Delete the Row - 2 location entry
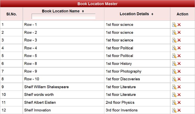 pos(179,32)
